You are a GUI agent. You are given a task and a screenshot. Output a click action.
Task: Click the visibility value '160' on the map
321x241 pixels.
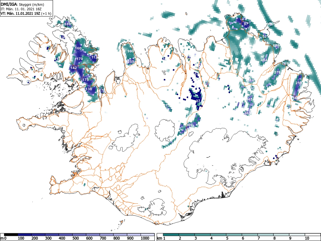78,49
